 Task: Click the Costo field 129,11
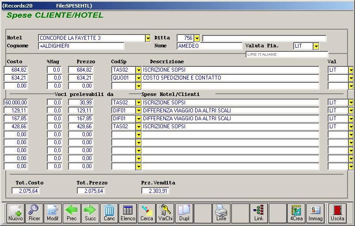pos(16,111)
